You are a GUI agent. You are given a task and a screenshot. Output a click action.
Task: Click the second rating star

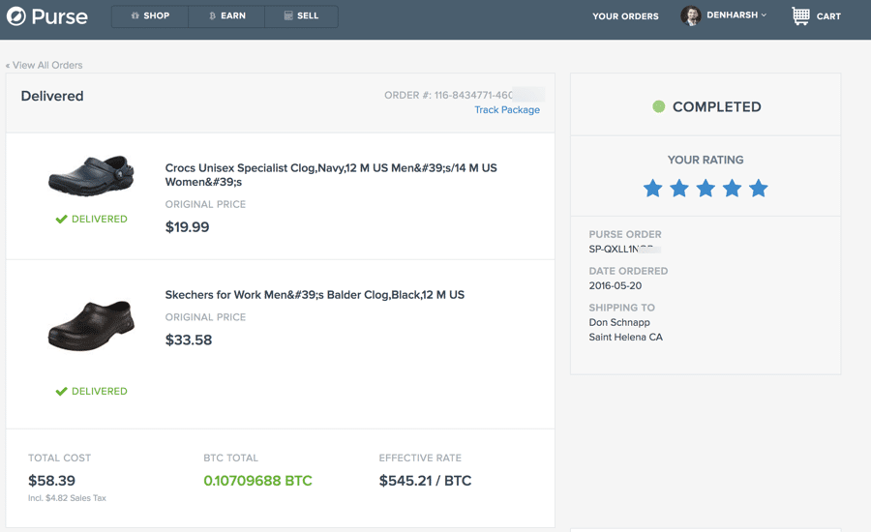tap(678, 189)
